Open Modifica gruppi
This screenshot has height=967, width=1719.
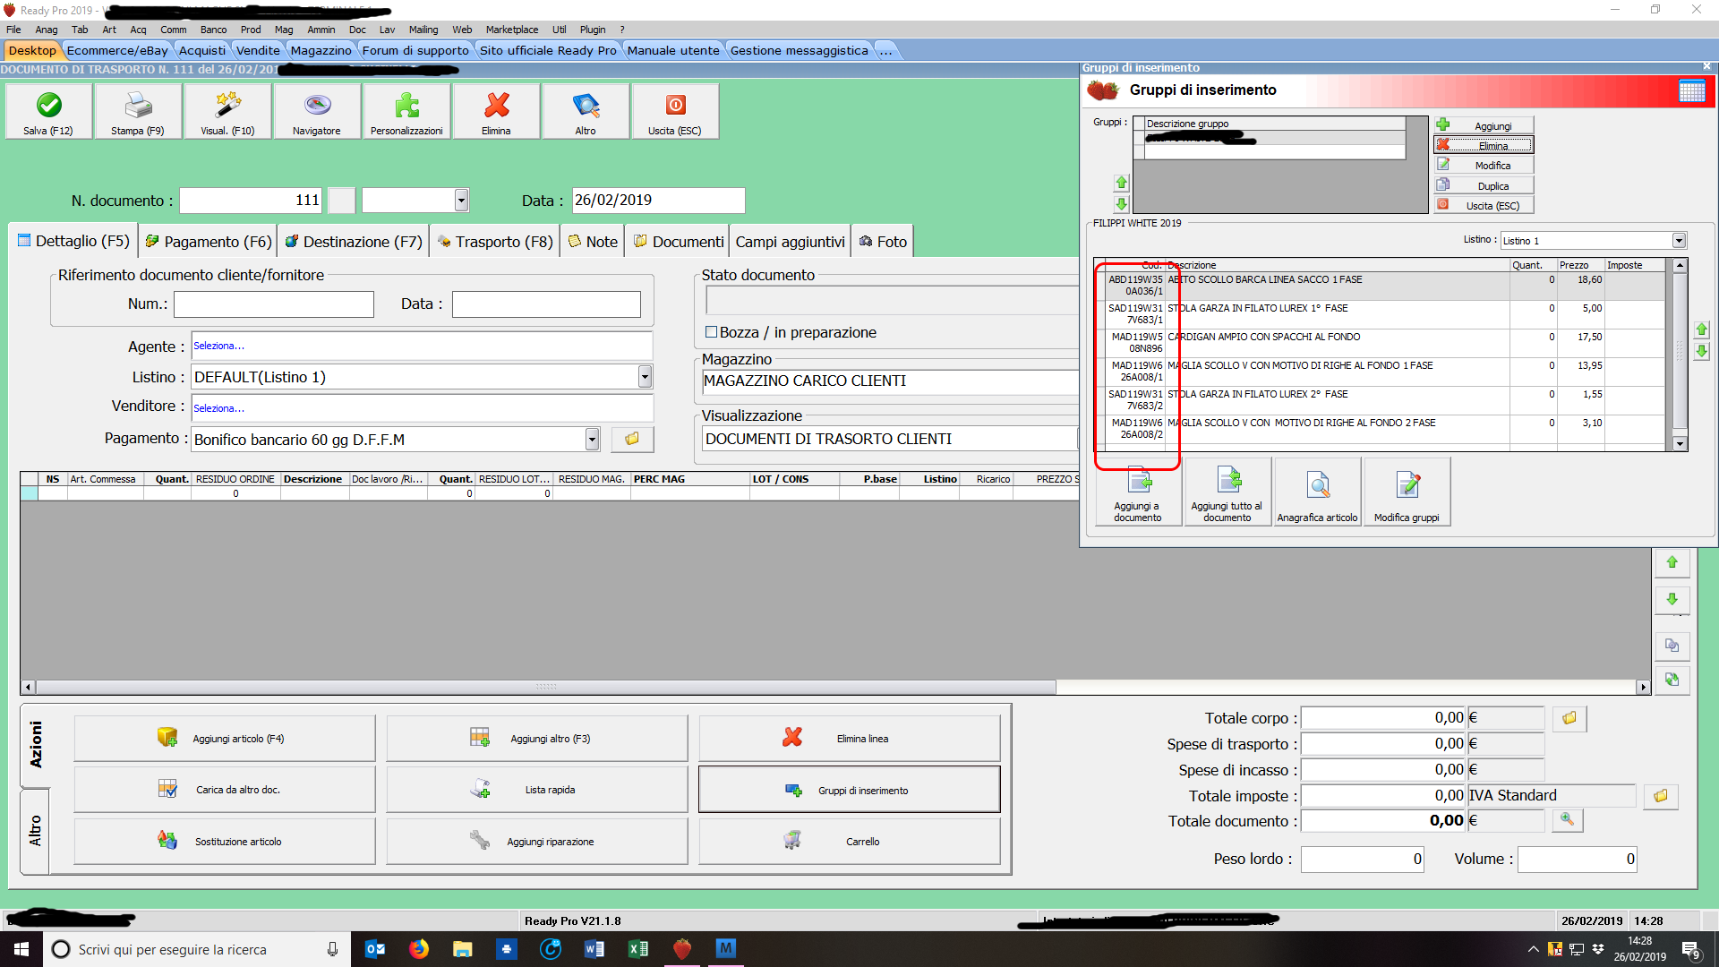1407,492
